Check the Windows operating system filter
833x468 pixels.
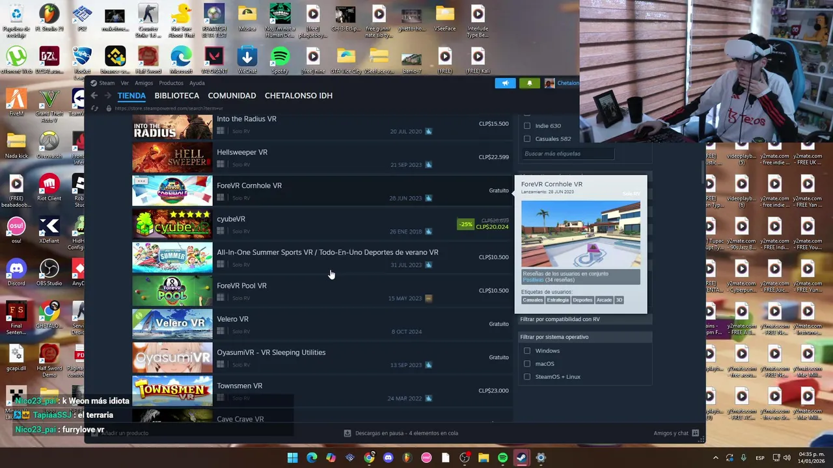(x=527, y=350)
